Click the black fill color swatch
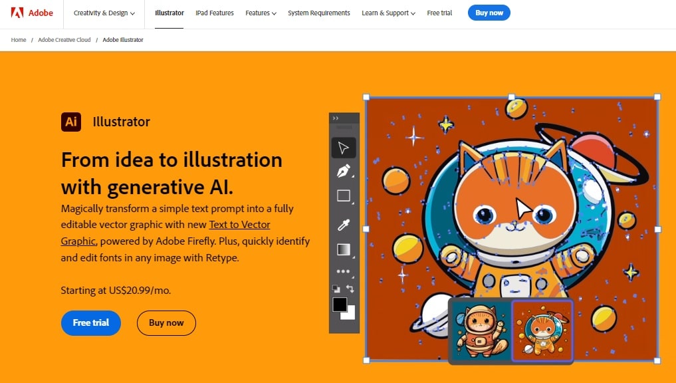Image resolution: width=676 pixels, height=383 pixels. pyautogui.click(x=340, y=305)
